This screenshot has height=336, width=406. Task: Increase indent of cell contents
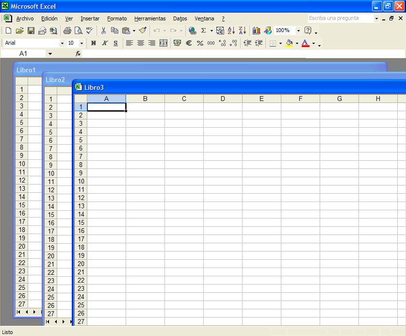coord(259,43)
